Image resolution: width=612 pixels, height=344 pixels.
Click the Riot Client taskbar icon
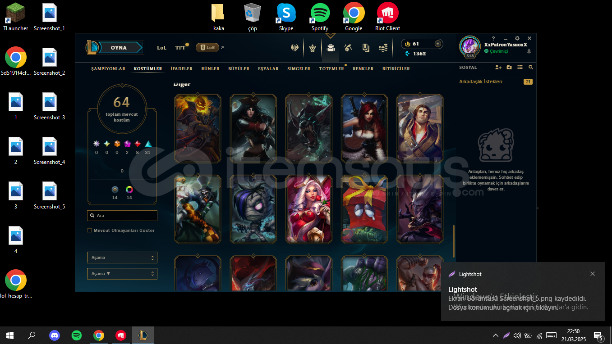pos(120,335)
